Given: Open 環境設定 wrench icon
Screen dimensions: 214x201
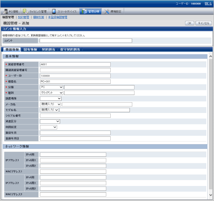Looking at the screenshot, I should point(107,11).
